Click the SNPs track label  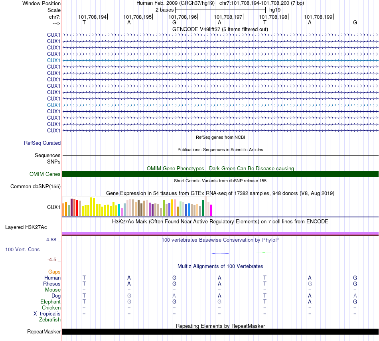click(54, 162)
